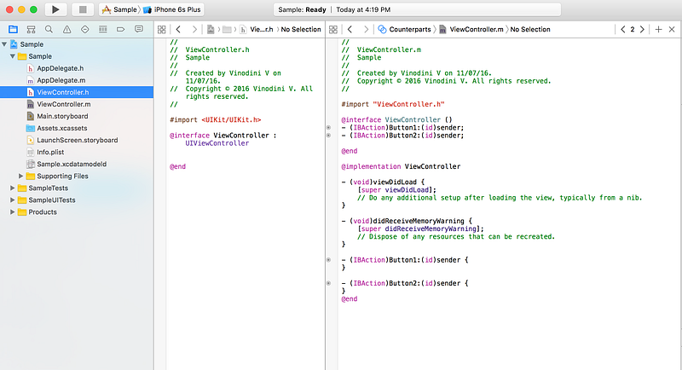Image resolution: width=682 pixels, height=370 pixels.
Task: Open the Debug navigator
Action: pyautogui.click(x=102, y=30)
